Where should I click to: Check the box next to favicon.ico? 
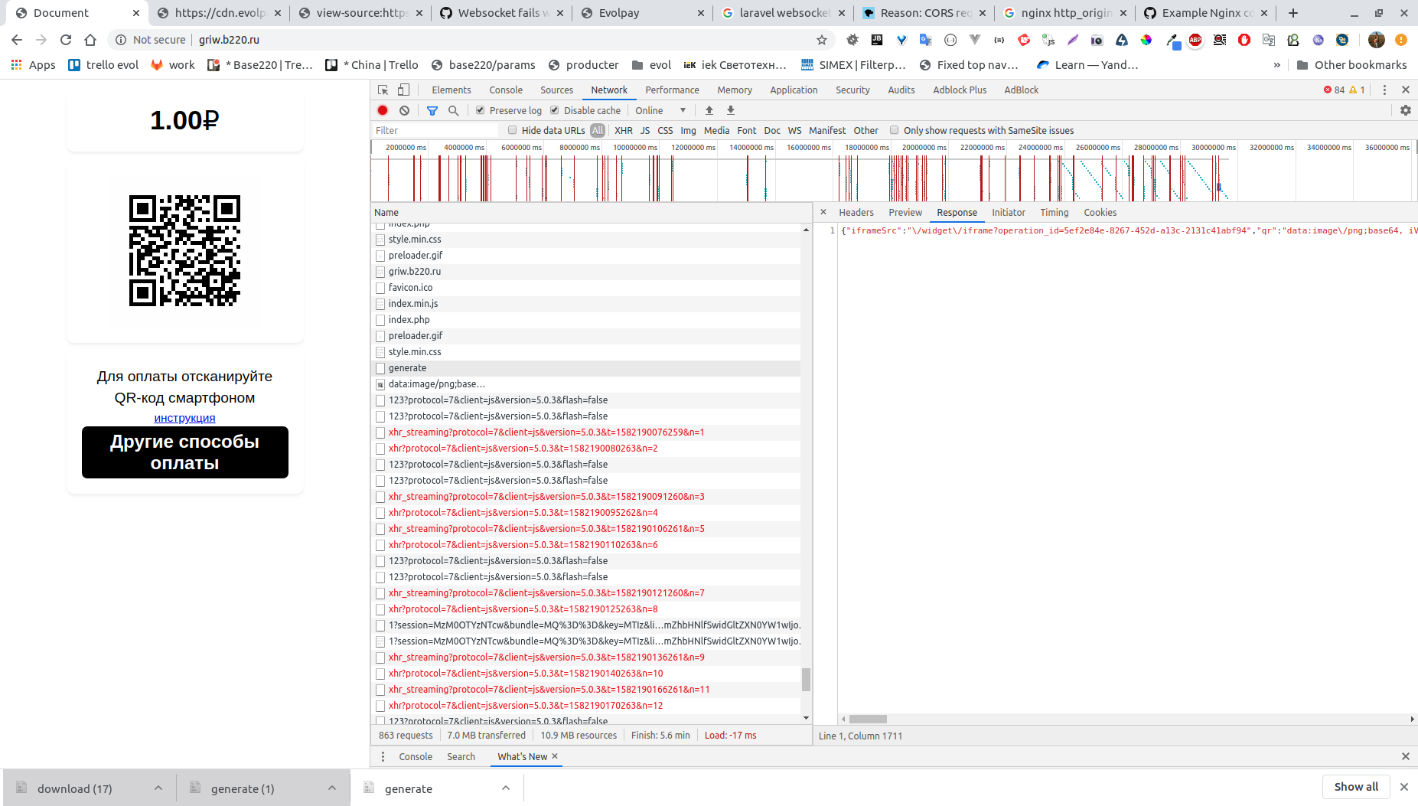click(380, 288)
